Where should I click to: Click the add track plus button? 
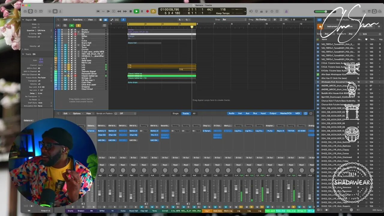58,25
